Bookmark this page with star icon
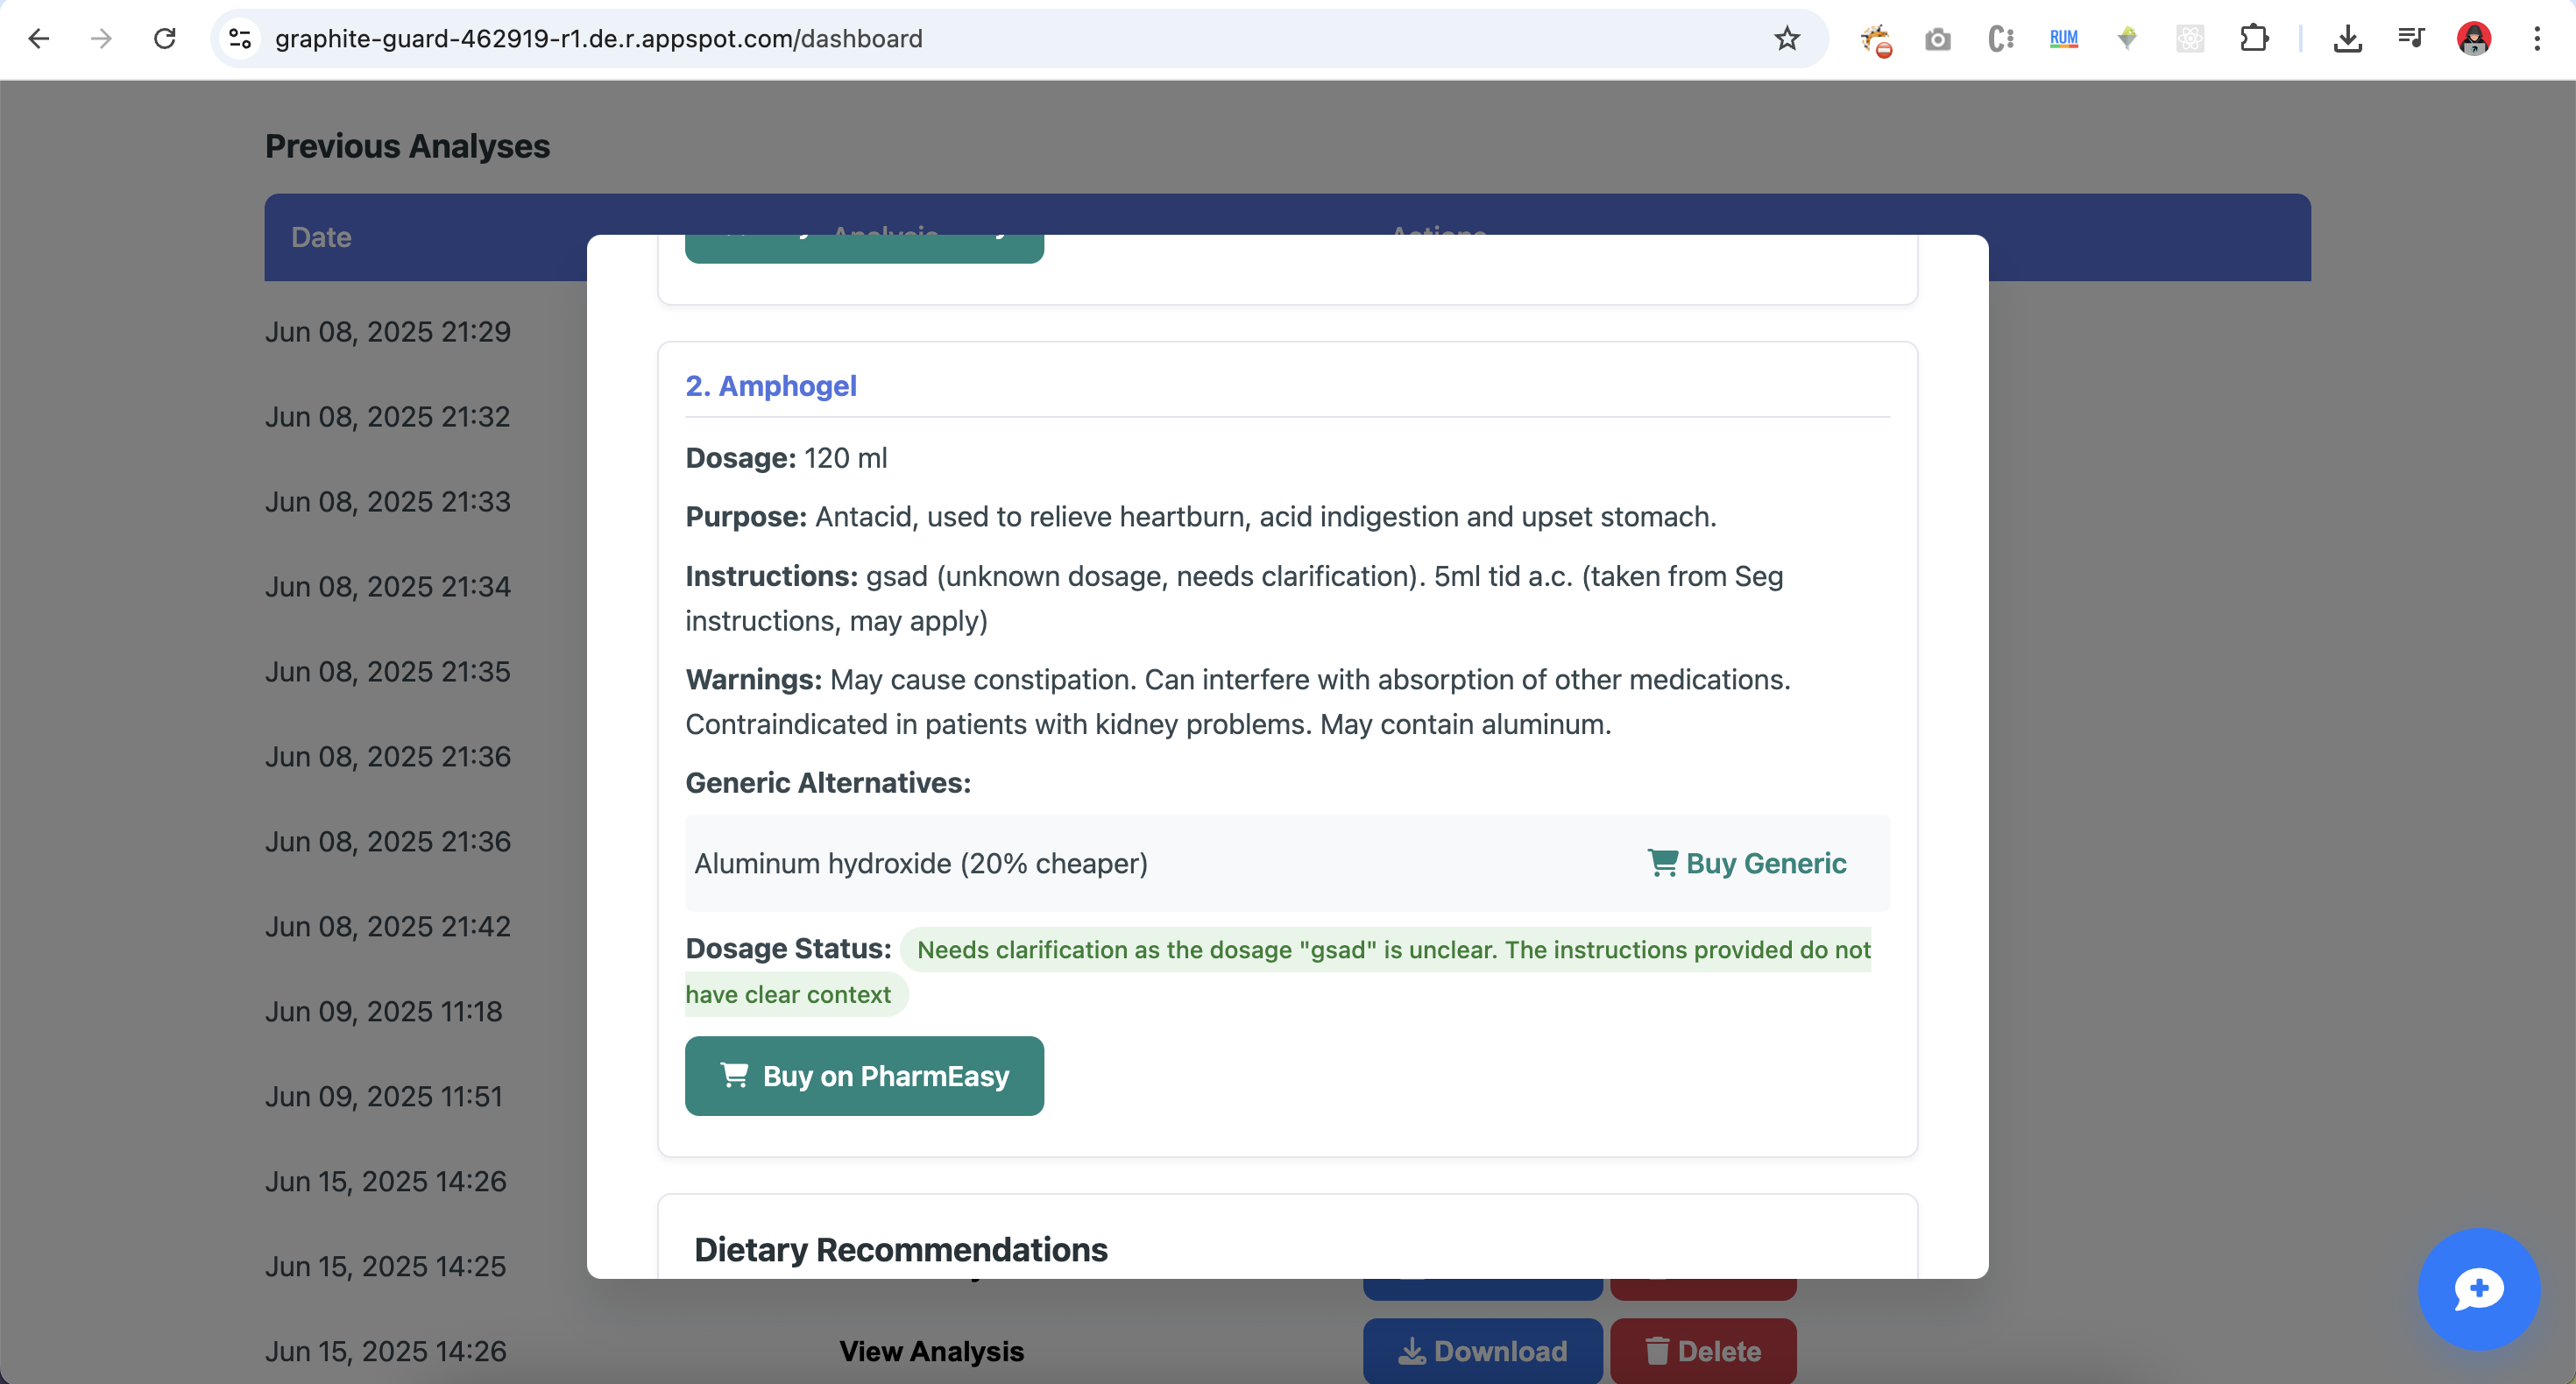Viewport: 2576px width, 1384px height. click(1786, 39)
